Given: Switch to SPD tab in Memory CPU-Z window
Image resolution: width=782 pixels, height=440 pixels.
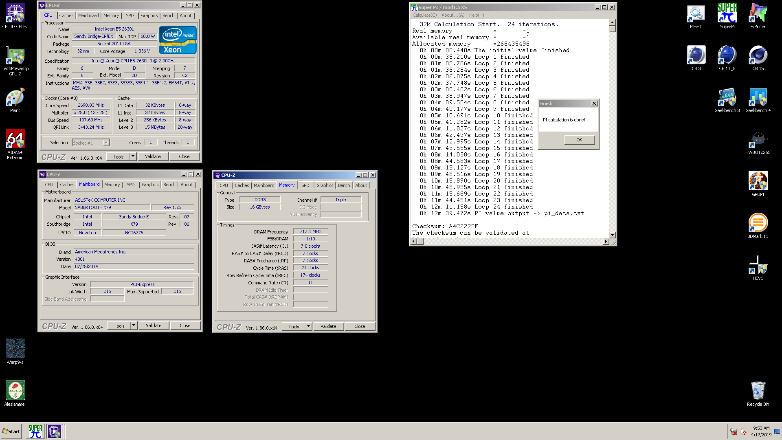Looking at the screenshot, I should pyautogui.click(x=305, y=185).
